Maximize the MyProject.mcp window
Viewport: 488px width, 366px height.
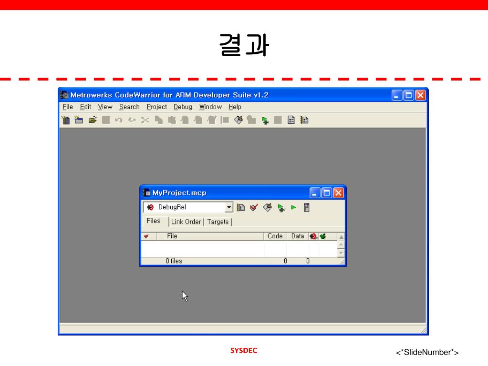tap(326, 193)
